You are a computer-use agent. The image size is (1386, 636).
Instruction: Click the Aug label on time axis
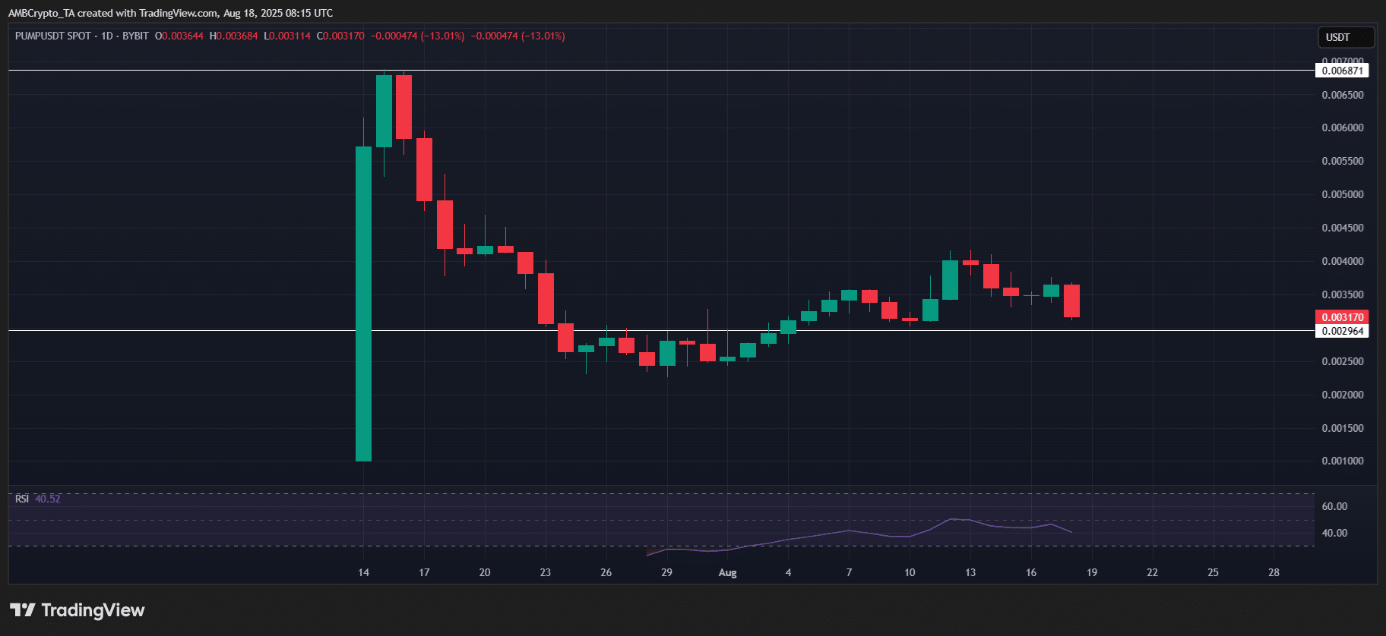pos(727,573)
